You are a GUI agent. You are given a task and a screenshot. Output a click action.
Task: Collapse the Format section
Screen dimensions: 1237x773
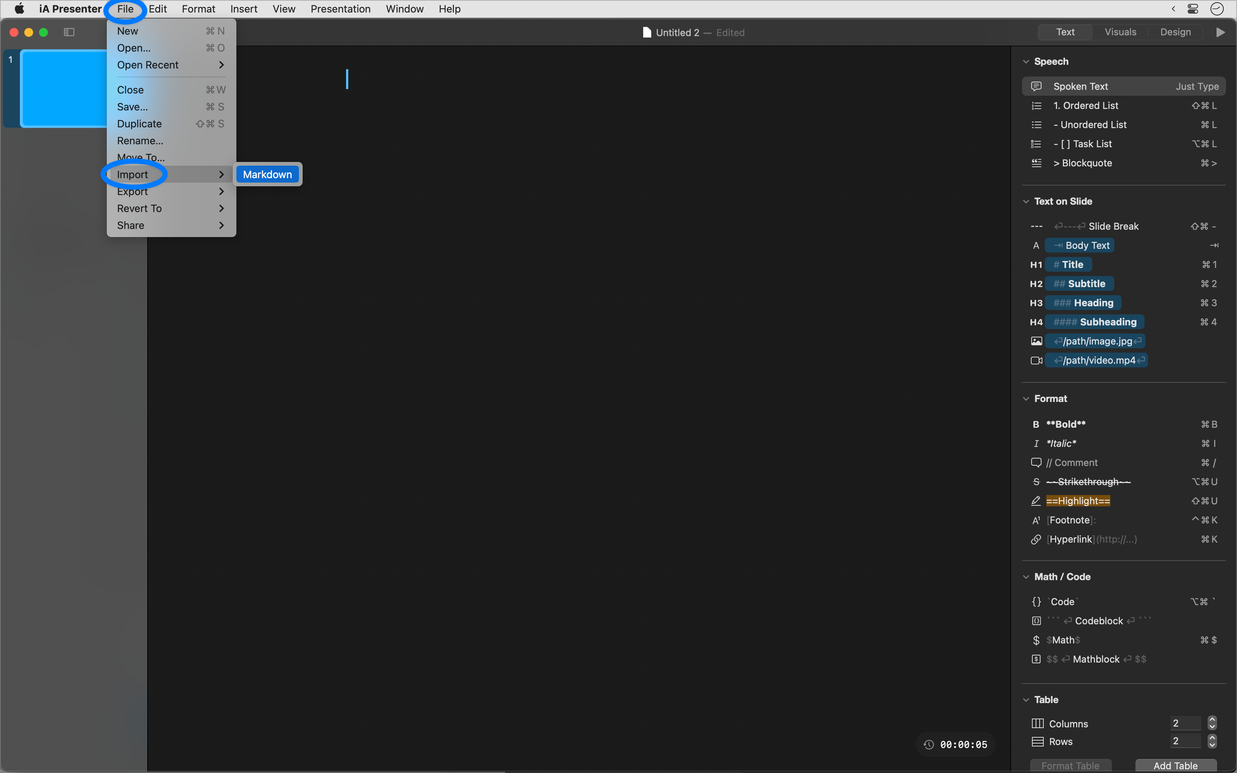[x=1026, y=399]
